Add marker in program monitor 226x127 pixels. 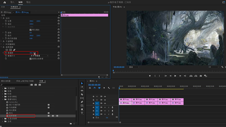pyautogui.click(x=150, y=76)
